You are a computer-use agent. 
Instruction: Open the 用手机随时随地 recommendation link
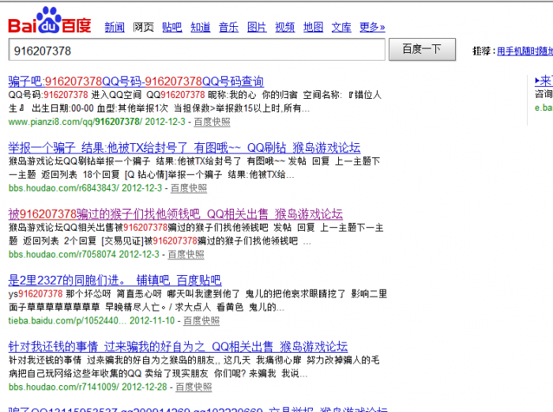coord(525,51)
